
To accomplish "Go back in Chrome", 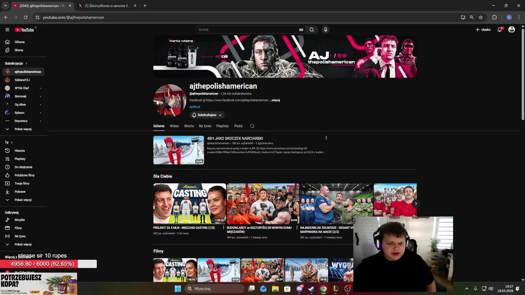I will tap(6, 17).
